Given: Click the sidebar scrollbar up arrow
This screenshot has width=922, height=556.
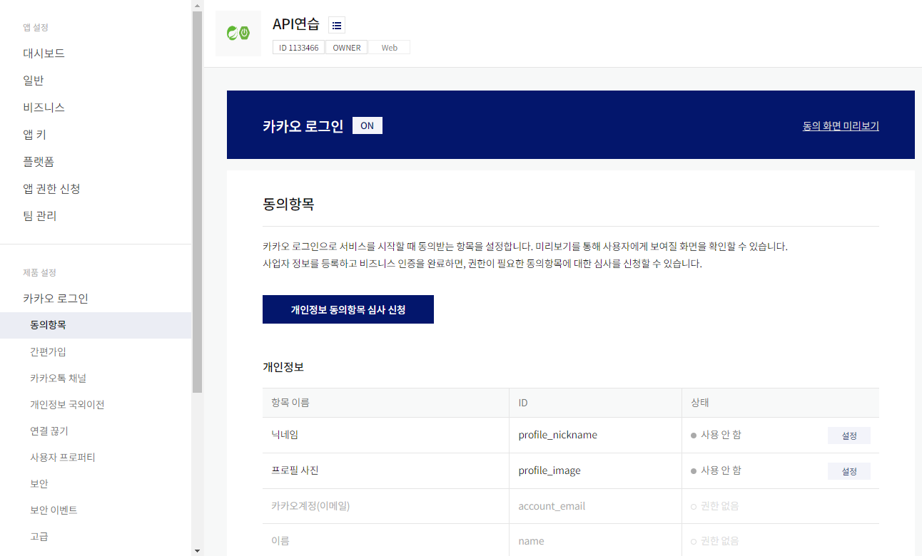Looking at the screenshot, I should click(x=198, y=5).
